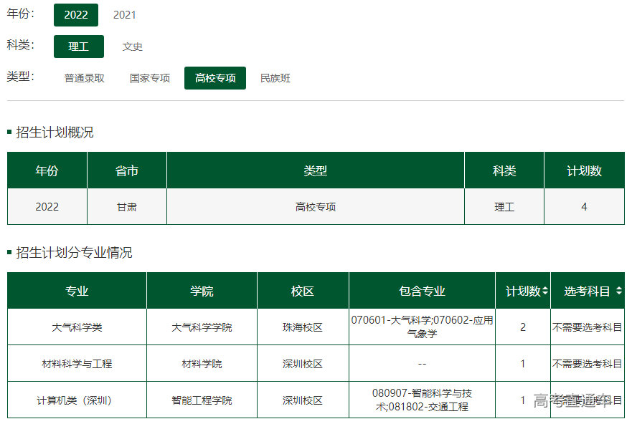Select the 理工 subject category
The height and width of the screenshot is (429, 632).
79,47
